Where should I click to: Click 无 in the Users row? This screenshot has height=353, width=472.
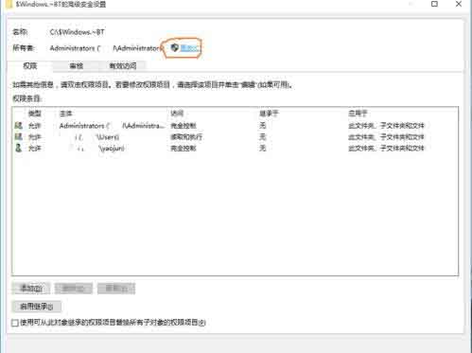pyautogui.click(x=263, y=137)
